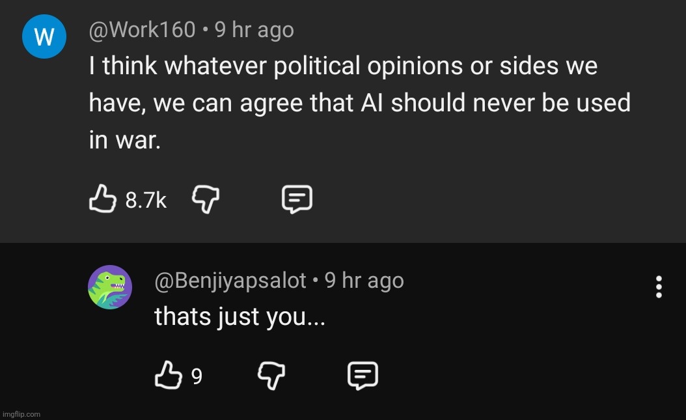Click the 8.7k like count
This screenshot has width=686, height=420.
click(146, 200)
